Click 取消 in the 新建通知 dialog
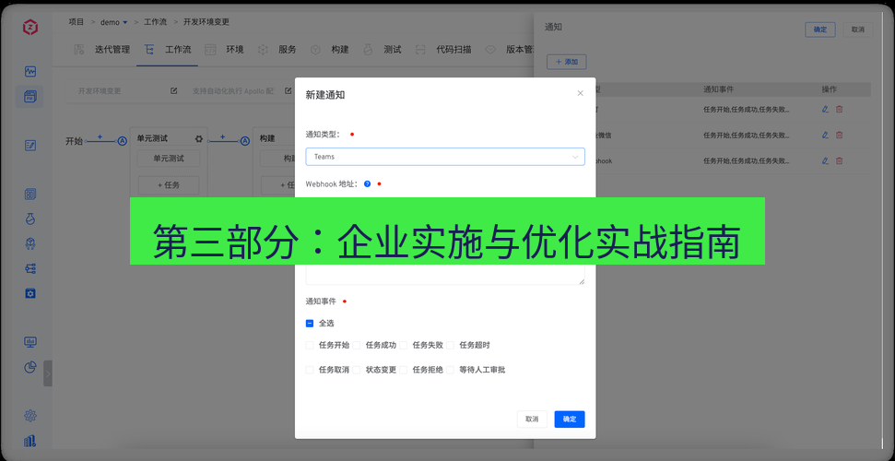Viewport: 895px width, 461px height. [x=532, y=420]
